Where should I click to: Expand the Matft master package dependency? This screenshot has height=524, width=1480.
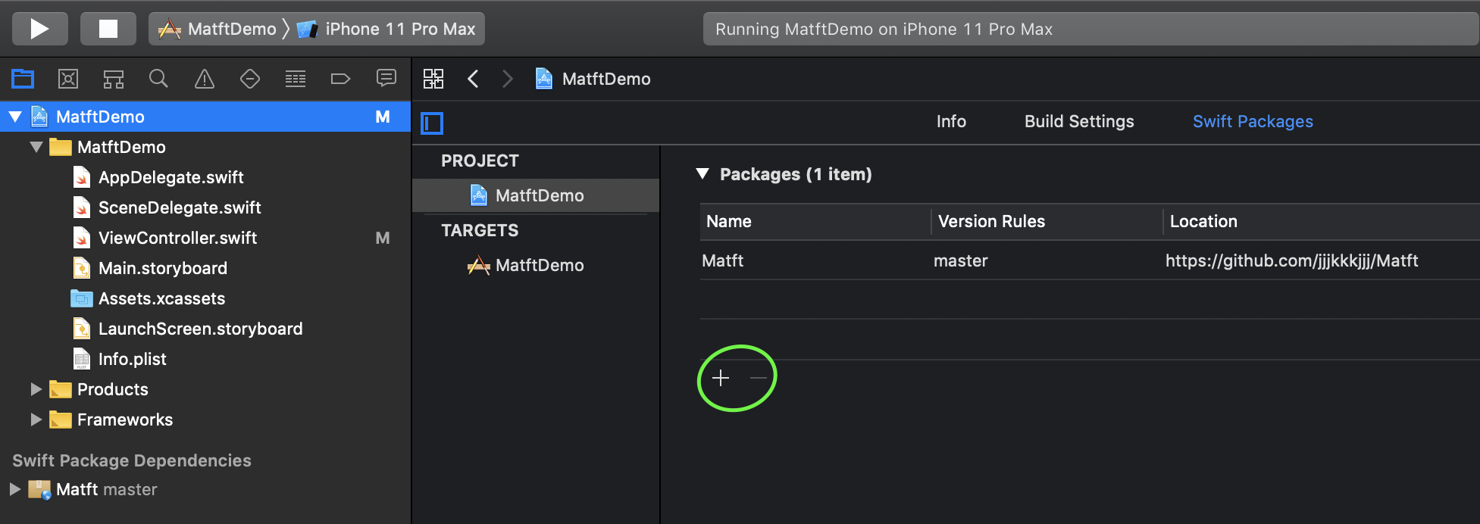[x=14, y=489]
